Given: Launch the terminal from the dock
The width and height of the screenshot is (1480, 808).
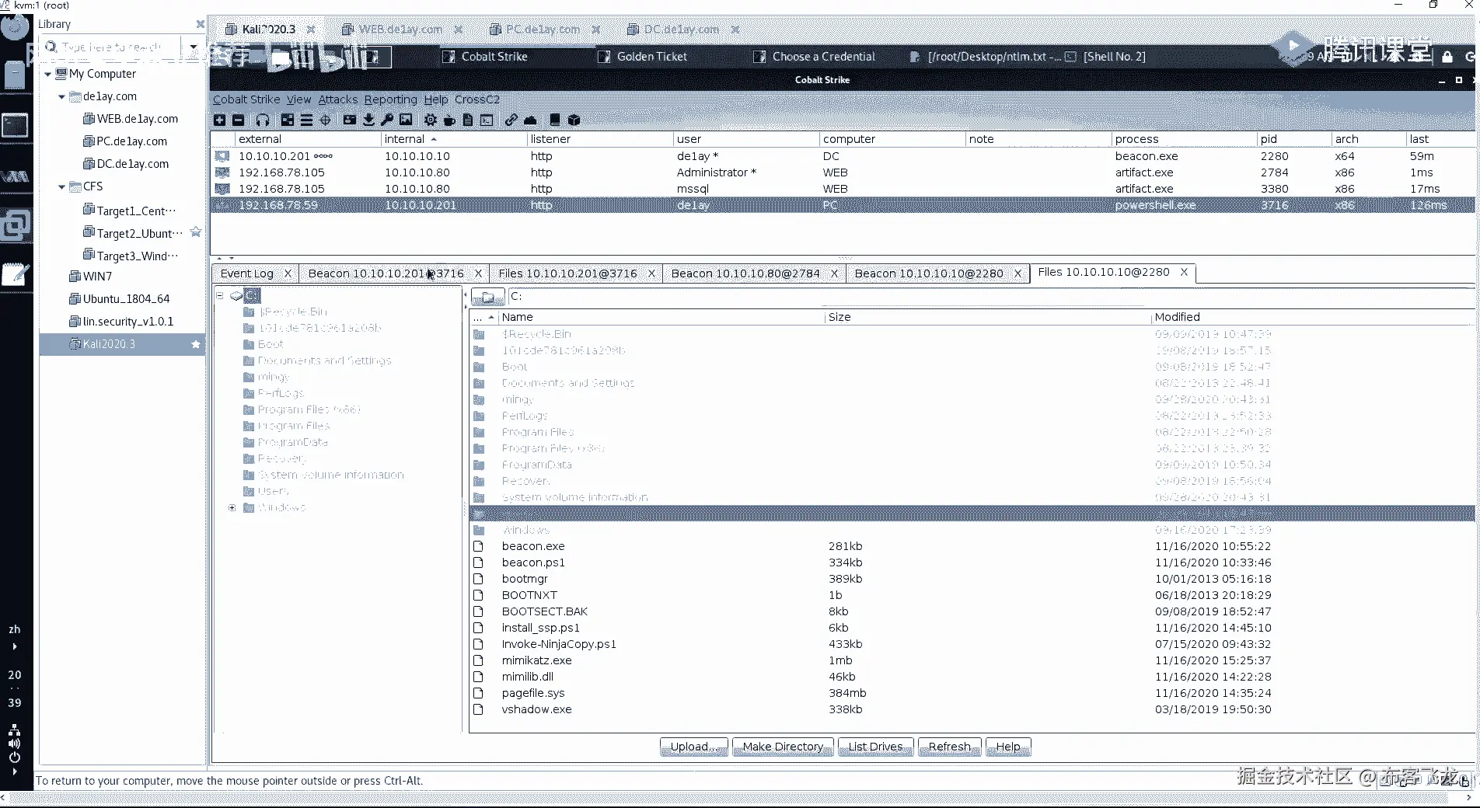Looking at the screenshot, I should point(15,125).
